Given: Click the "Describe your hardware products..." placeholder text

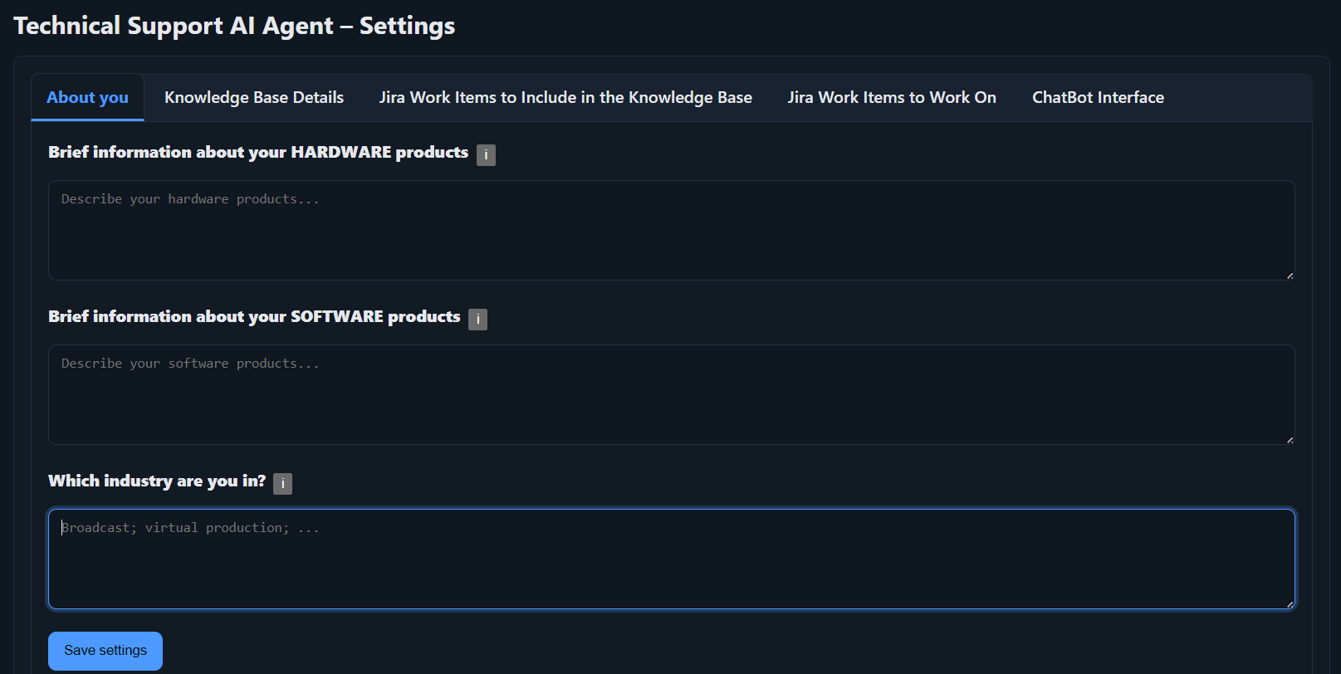Looking at the screenshot, I should [190, 199].
